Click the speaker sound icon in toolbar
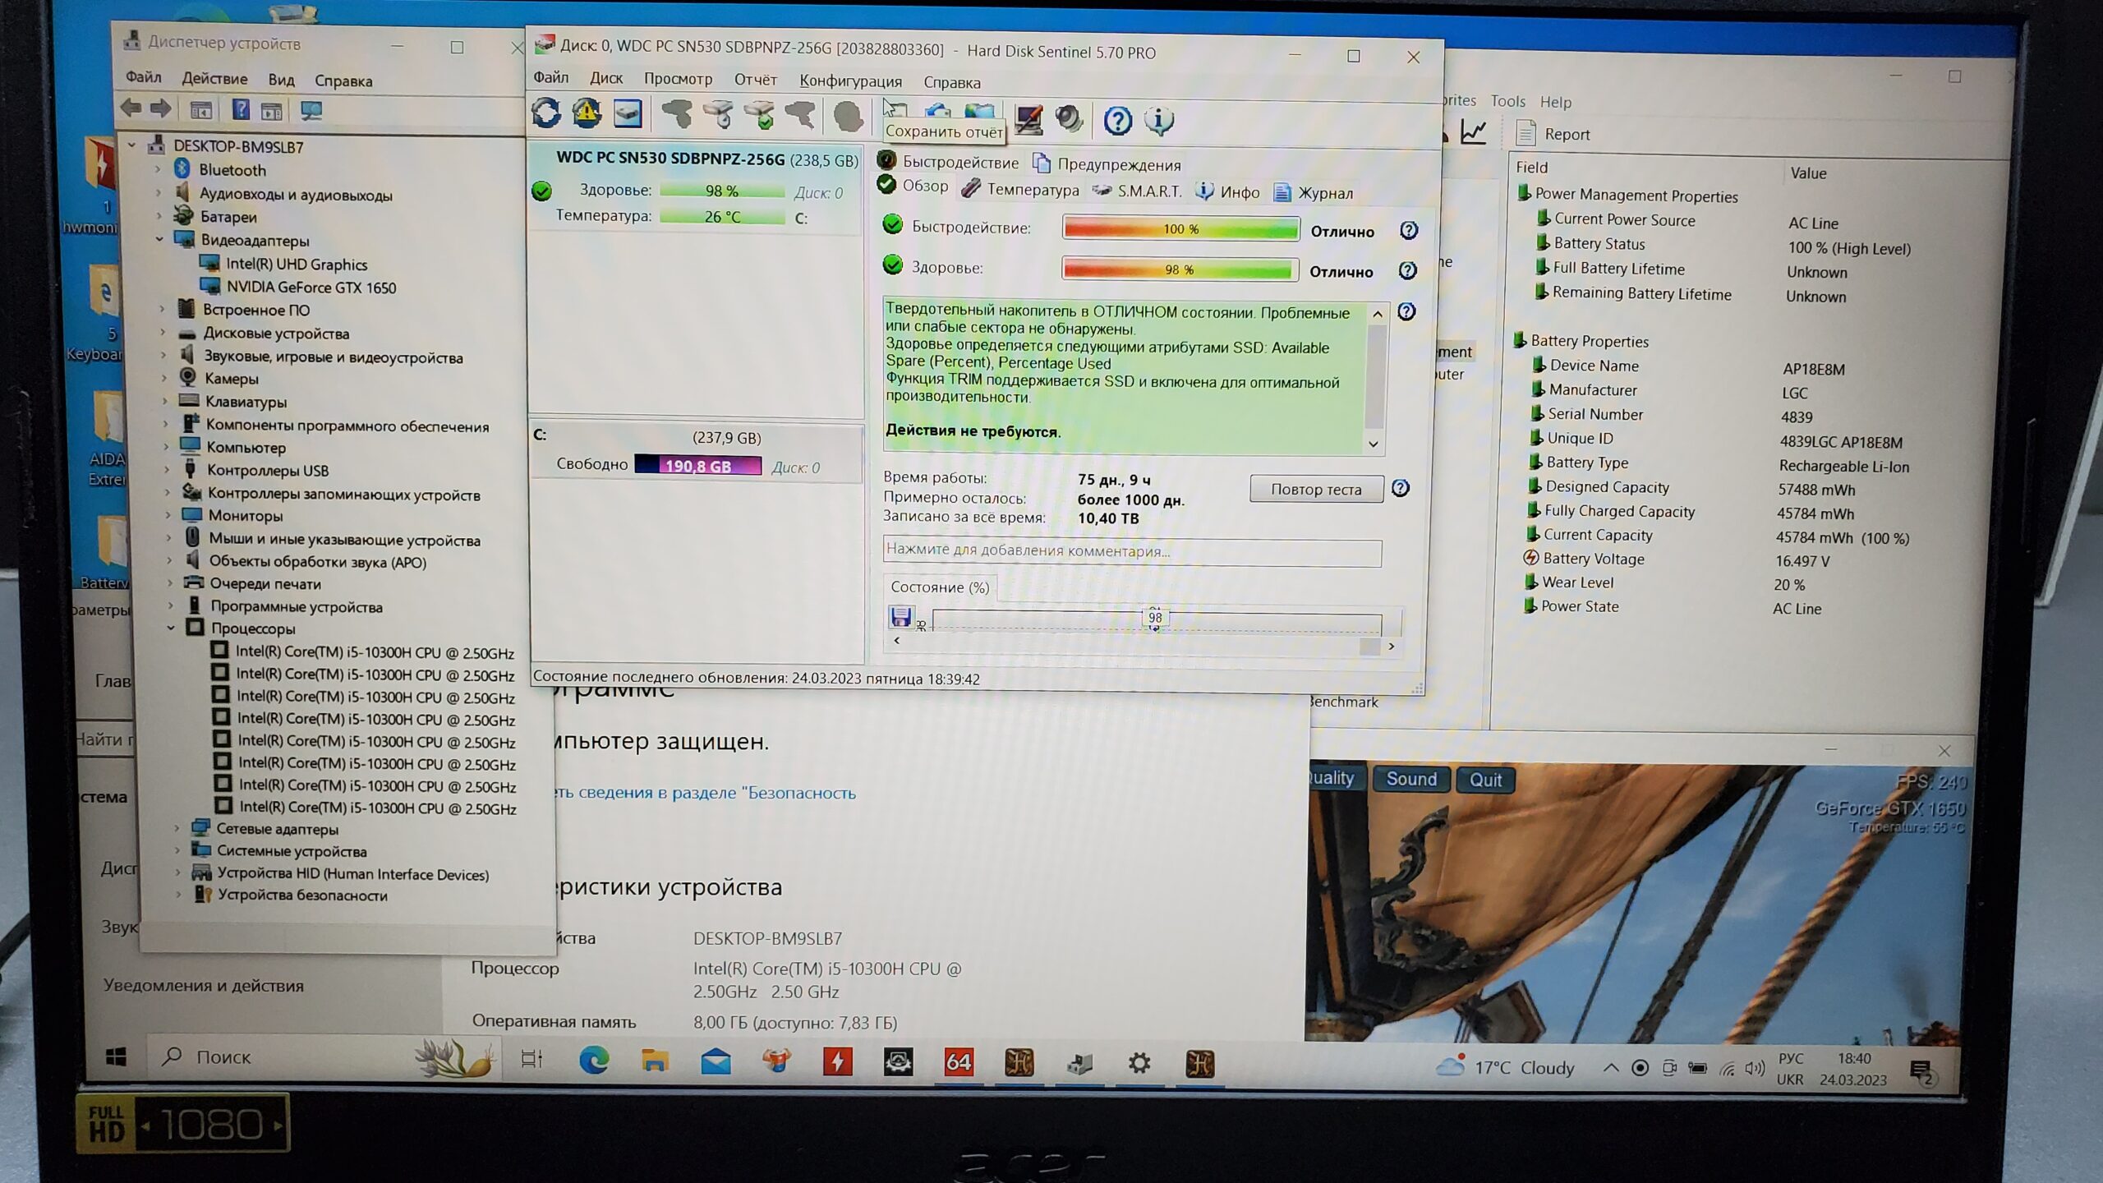Screen dimensions: 2103x1183 1069,119
